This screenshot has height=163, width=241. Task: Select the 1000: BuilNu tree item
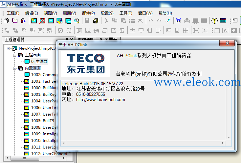point(43,88)
